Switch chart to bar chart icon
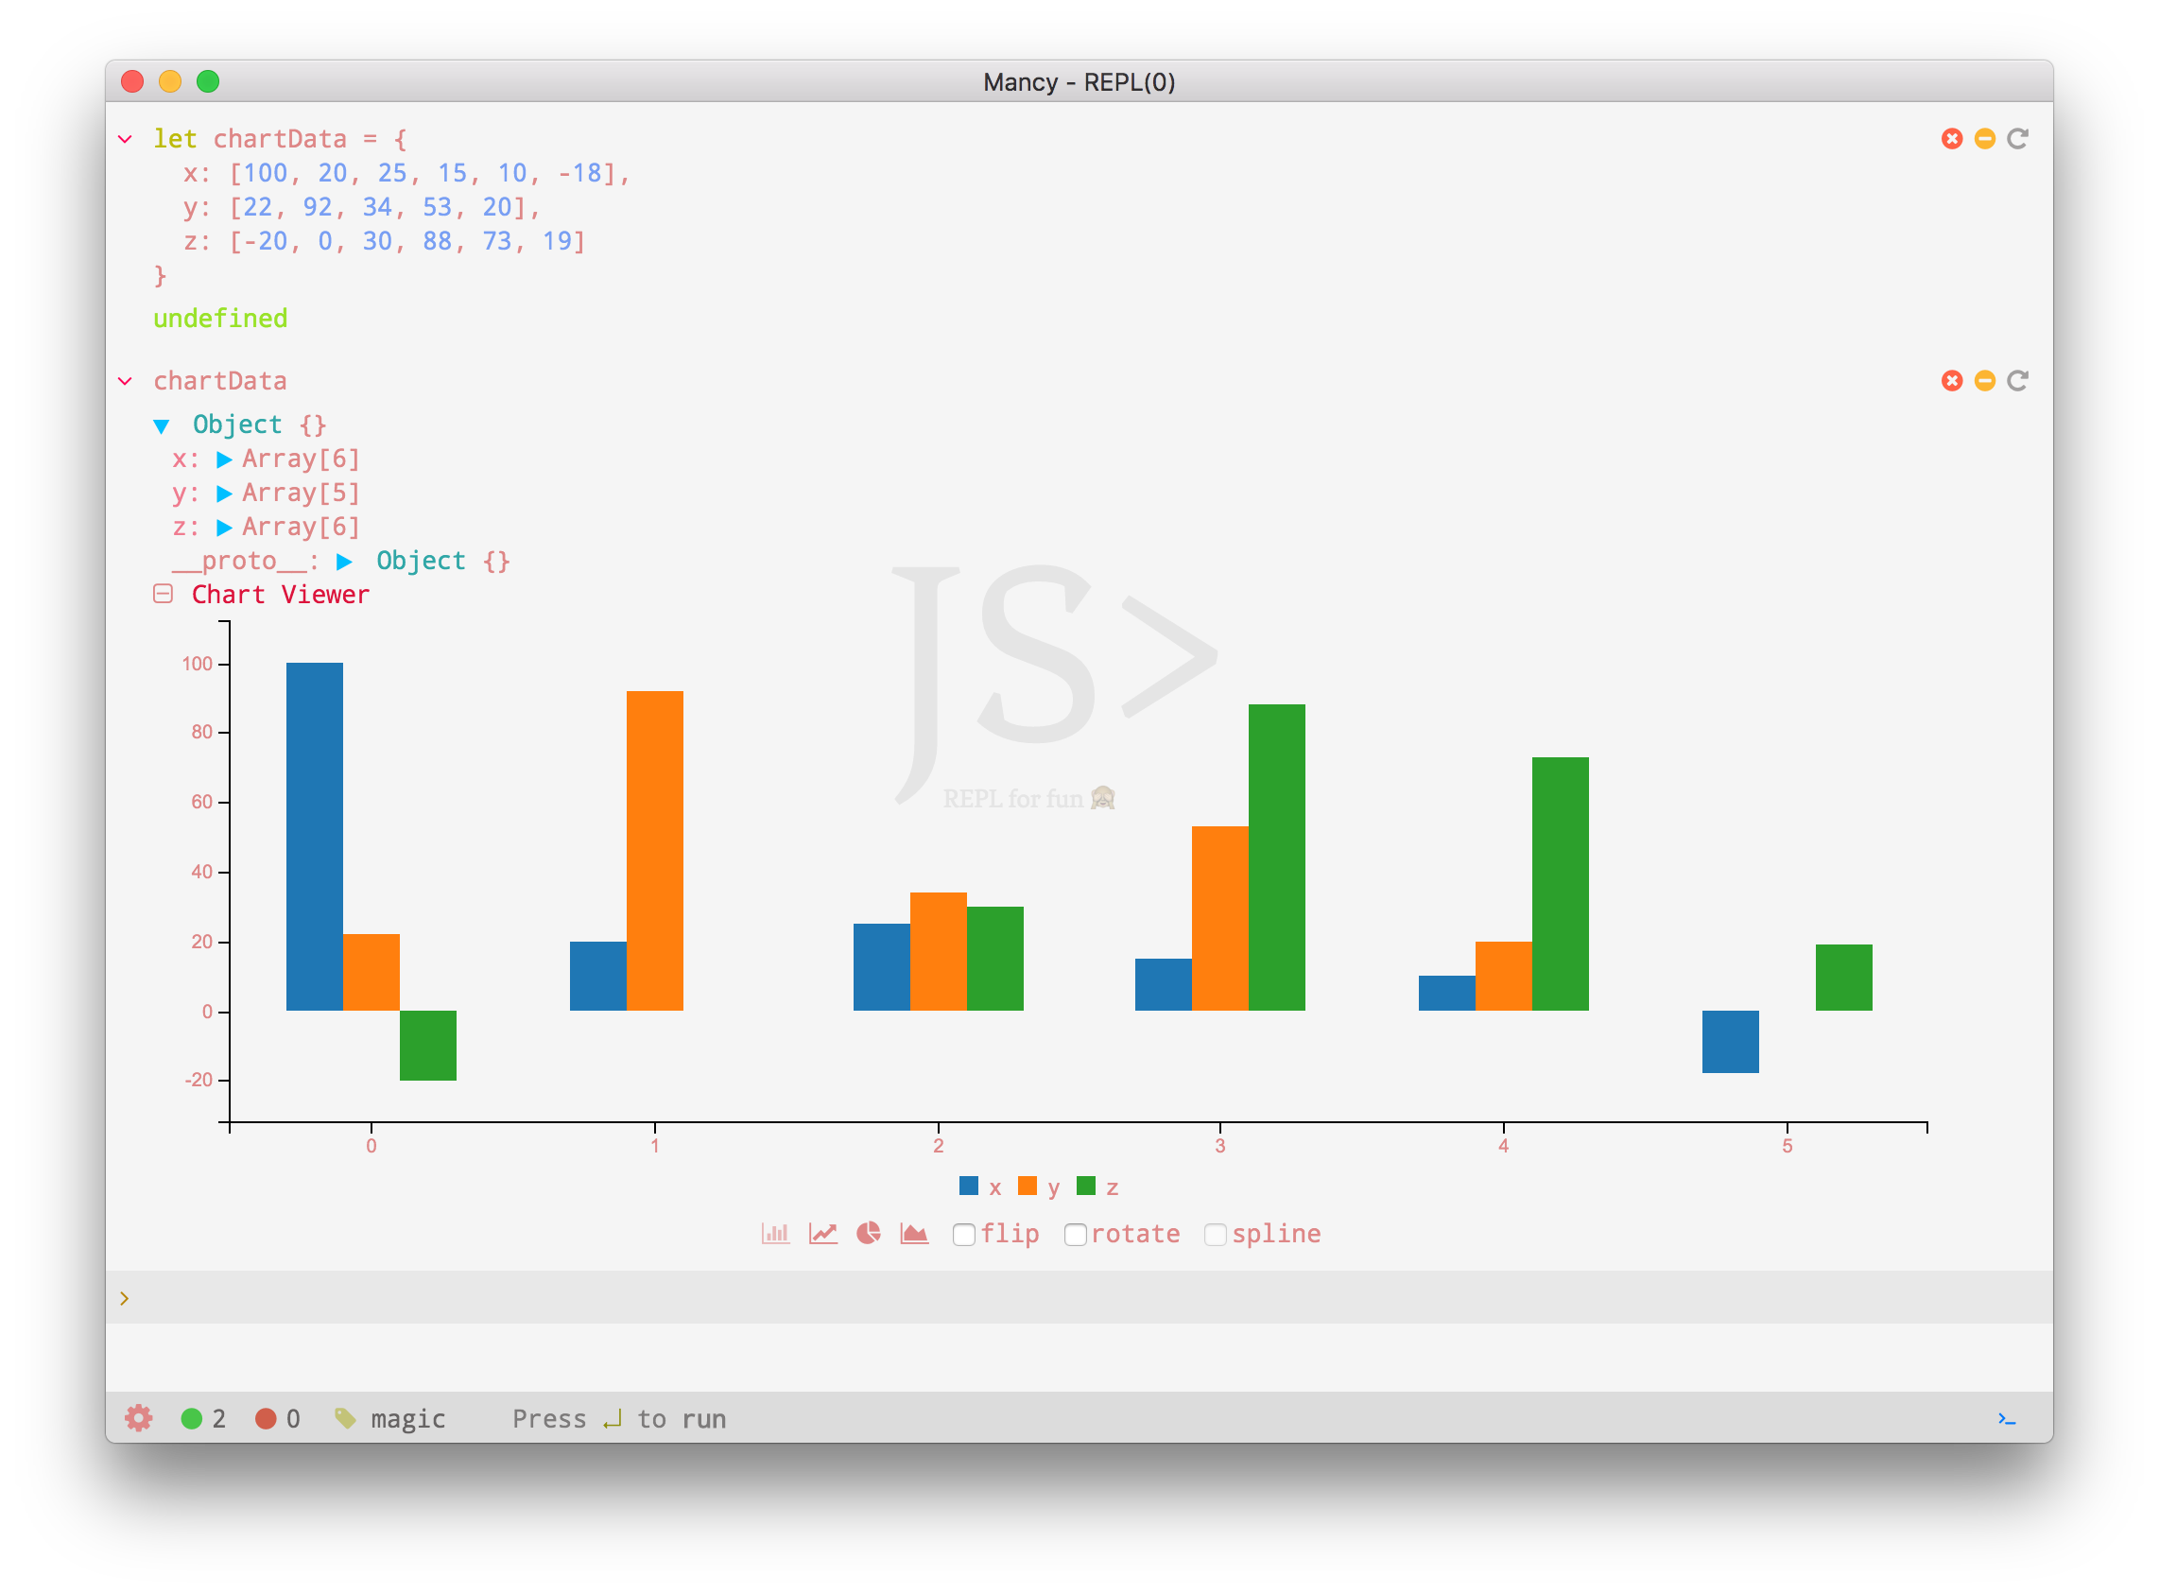 (x=775, y=1233)
